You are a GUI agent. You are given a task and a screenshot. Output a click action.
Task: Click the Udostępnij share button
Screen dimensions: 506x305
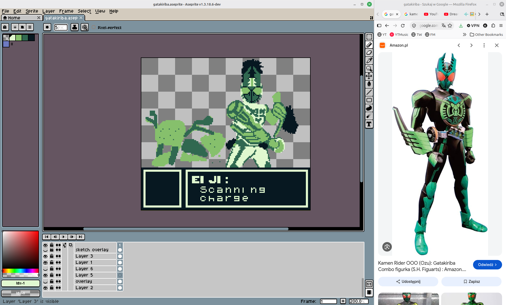(x=408, y=282)
